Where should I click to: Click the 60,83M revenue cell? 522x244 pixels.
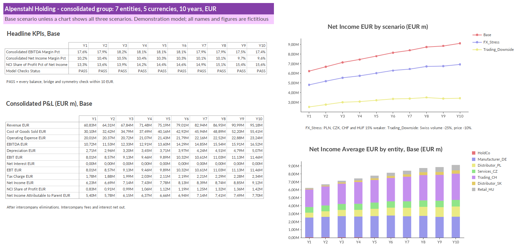[88, 125]
